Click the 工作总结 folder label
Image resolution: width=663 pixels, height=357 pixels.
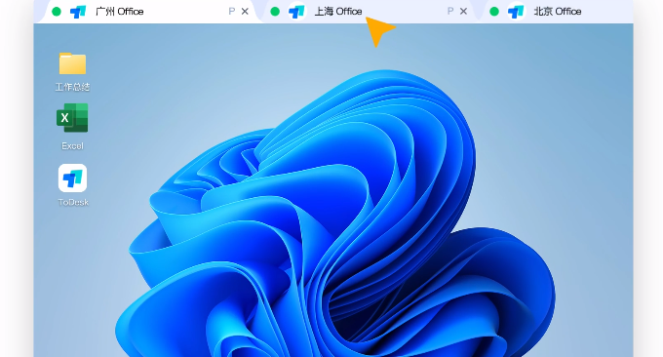(x=72, y=87)
